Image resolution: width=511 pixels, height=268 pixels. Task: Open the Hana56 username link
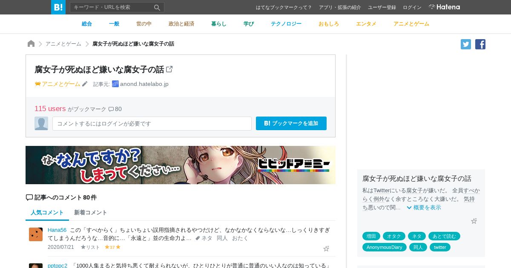tap(57, 230)
